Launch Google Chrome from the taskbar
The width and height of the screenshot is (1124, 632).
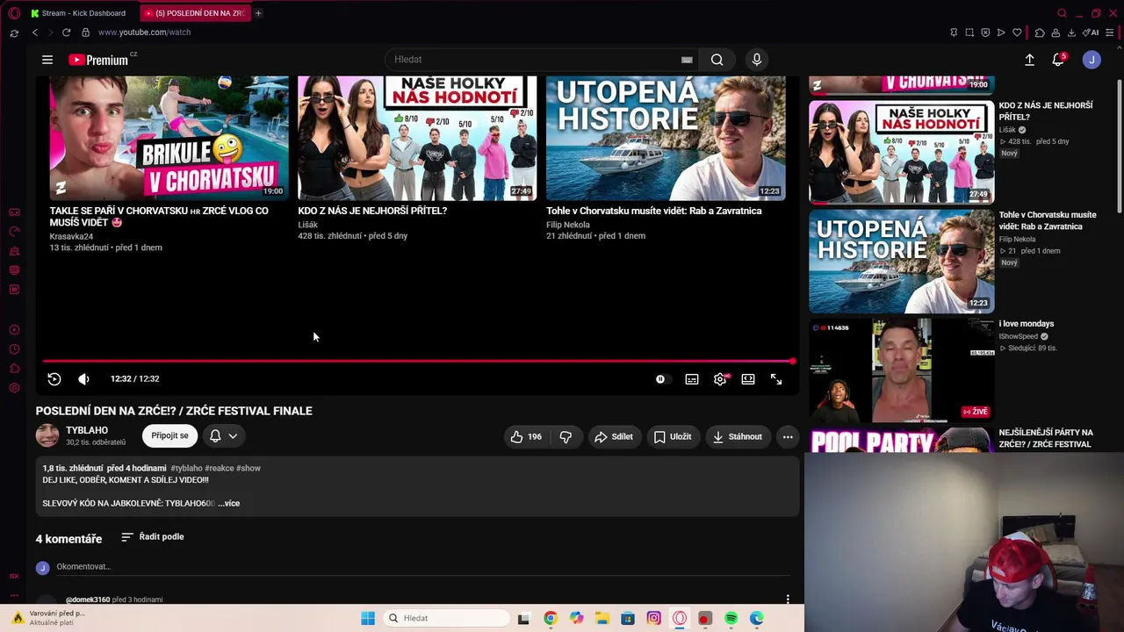[x=550, y=618]
